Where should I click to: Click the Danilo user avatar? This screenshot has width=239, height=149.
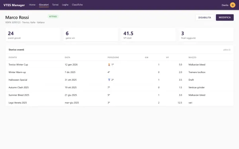coord(233,5)
